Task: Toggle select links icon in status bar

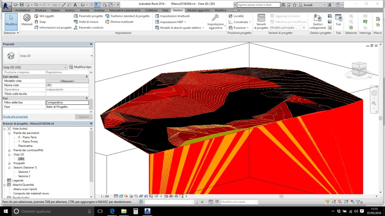Action: 327,202
